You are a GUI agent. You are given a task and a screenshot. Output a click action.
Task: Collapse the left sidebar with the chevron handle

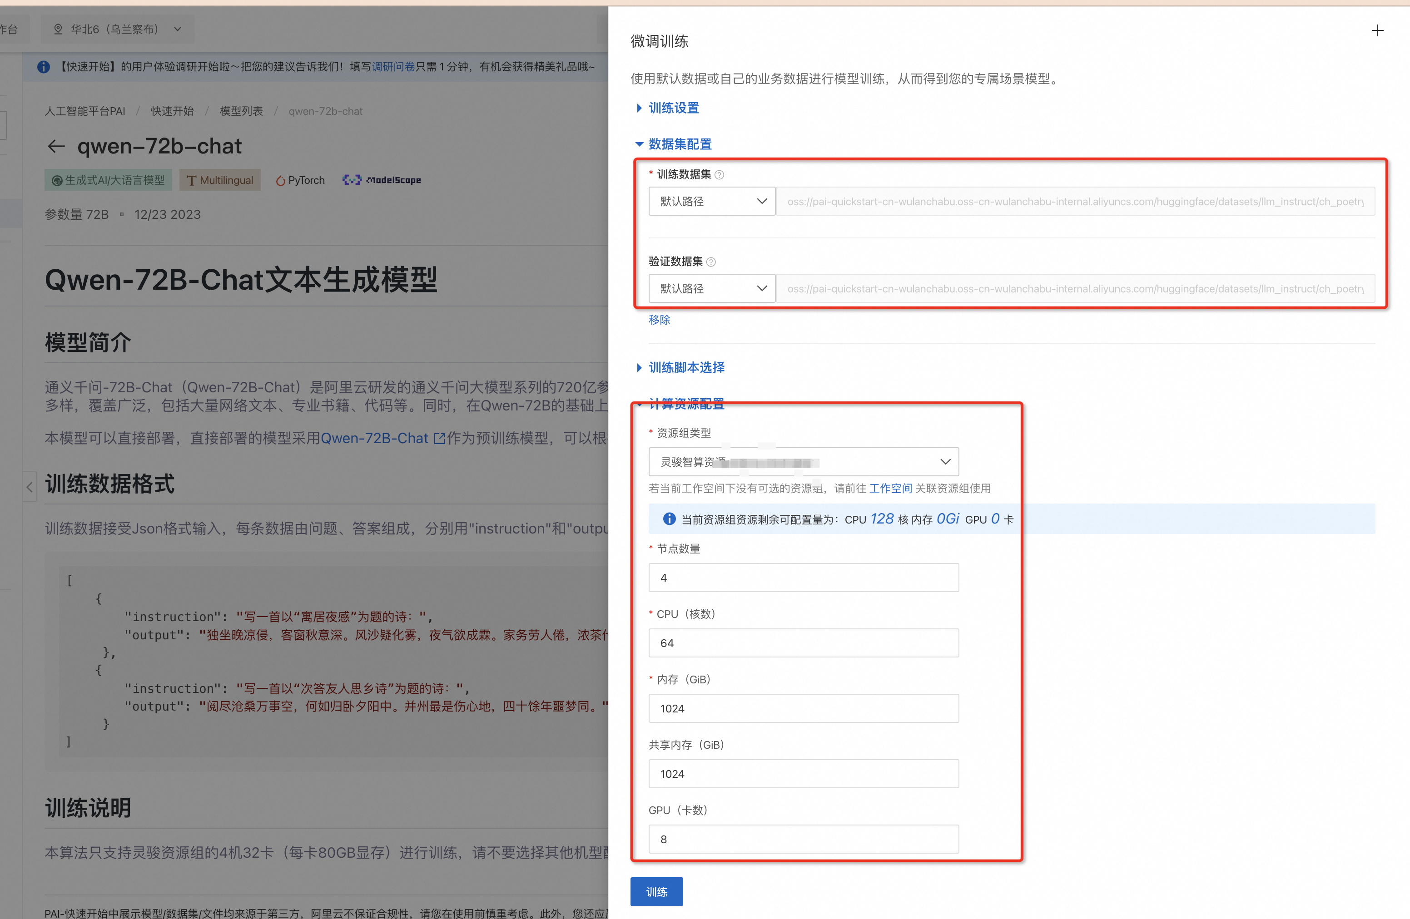pyautogui.click(x=30, y=487)
